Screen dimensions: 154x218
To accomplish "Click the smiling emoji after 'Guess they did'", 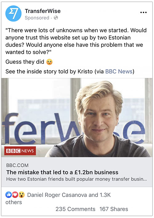I will [49, 62].
